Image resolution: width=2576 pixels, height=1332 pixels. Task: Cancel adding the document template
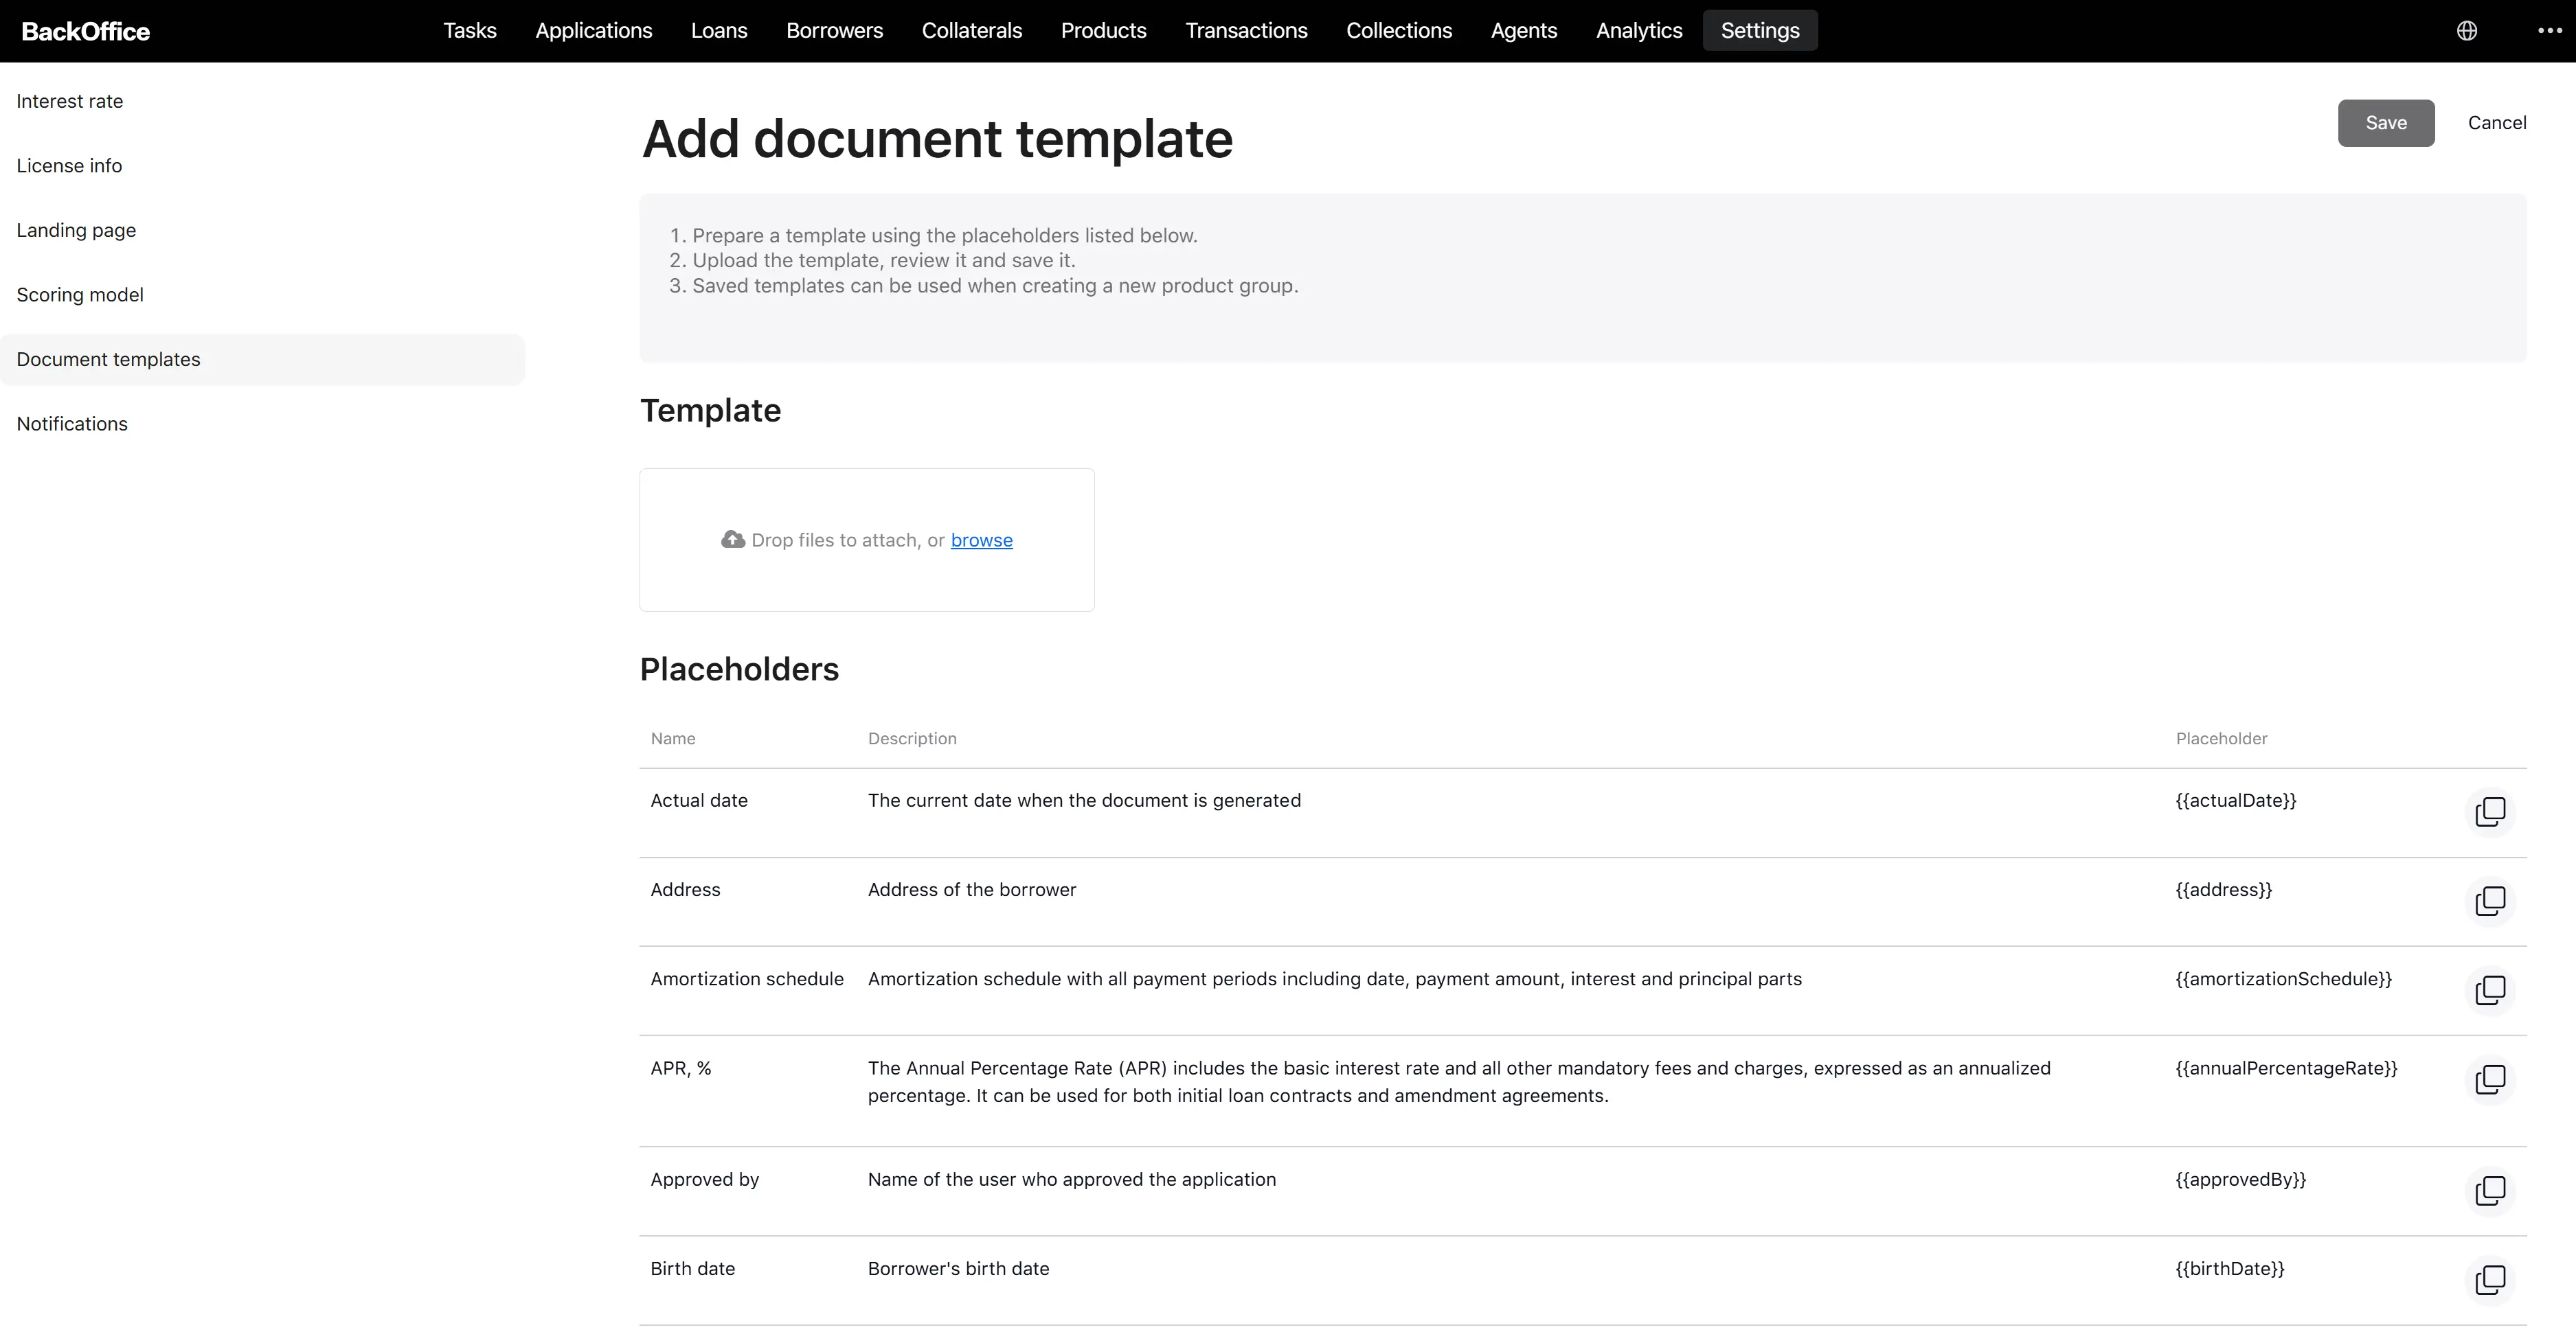pyautogui.click(x=2497, y=123)
